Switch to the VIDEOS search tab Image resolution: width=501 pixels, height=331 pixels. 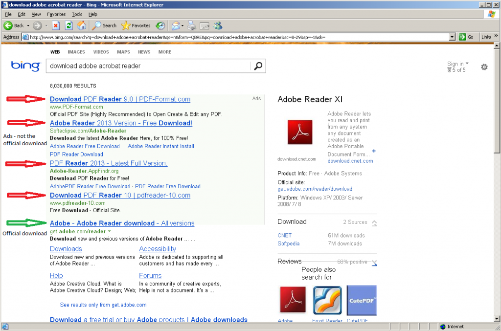point(101,52)
